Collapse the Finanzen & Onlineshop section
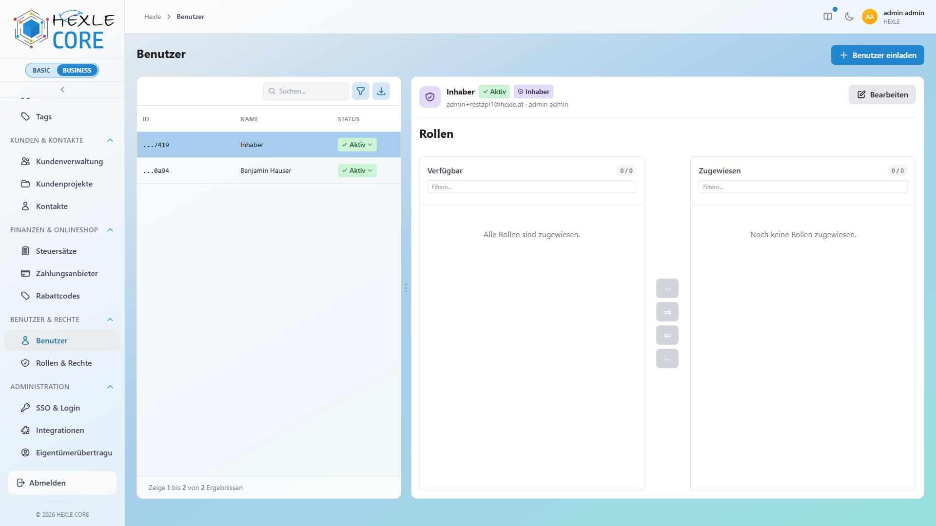The width and height of the screenshot is (936, 526). (x=110, y=230)
